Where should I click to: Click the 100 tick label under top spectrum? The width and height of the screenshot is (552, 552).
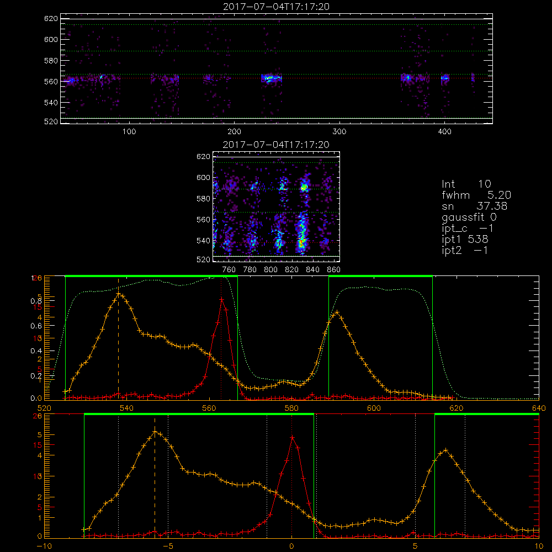(129, 132)
